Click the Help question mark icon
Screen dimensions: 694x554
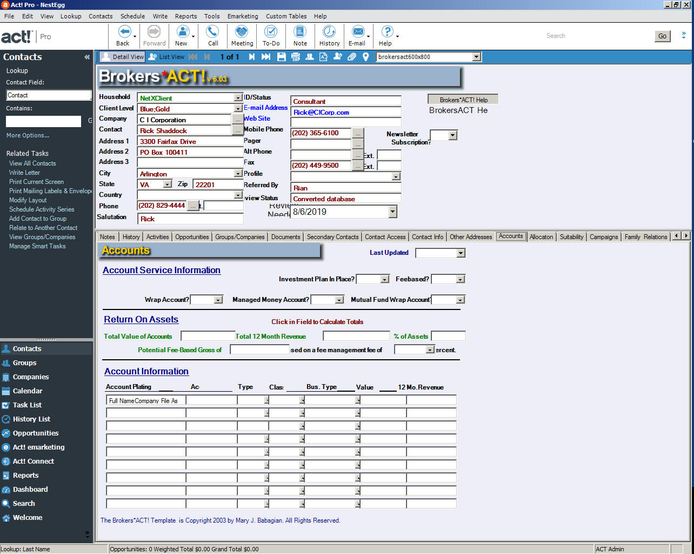click(x=387, y=32)
